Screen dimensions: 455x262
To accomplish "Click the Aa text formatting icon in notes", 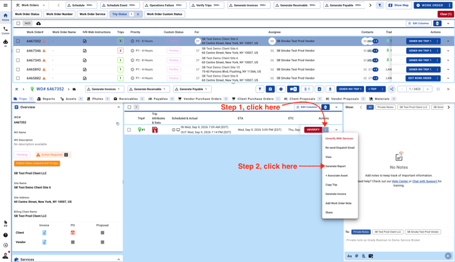I will pyautogui.click(x=349, y=256).
